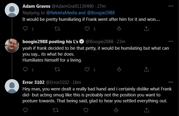The height and width of the screenshot is (116, 179).
Task: Open Error 3102's profile name
Action: point(33,82)
